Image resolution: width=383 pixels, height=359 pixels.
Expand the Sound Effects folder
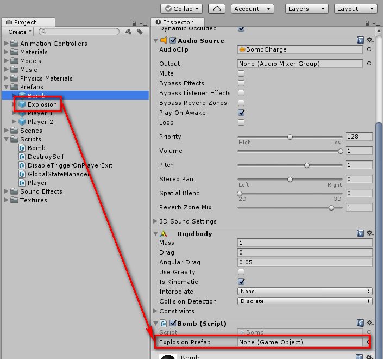[x=7, y=191]
